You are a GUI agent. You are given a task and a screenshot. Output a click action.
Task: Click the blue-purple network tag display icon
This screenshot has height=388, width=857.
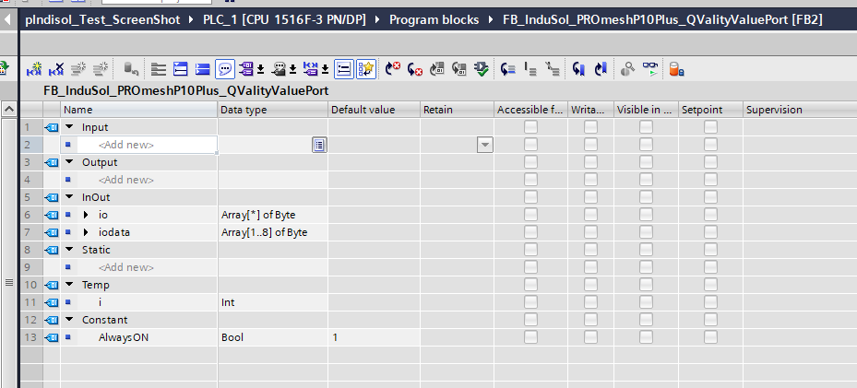point(311,69)
